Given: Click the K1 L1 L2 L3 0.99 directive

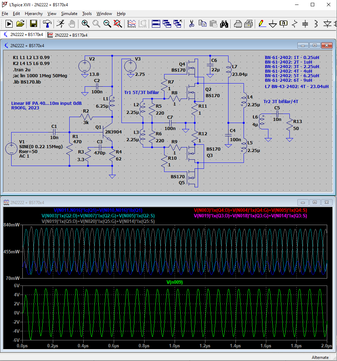Looking at the screenshot, I should (31, 57).
